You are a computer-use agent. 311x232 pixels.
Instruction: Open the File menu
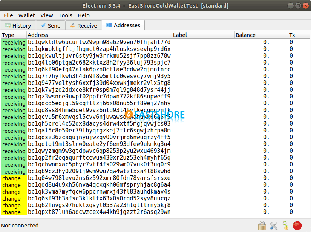click(8, 15)
